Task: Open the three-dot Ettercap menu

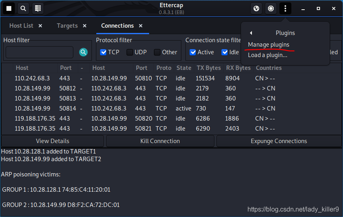Action: [285, 8]
